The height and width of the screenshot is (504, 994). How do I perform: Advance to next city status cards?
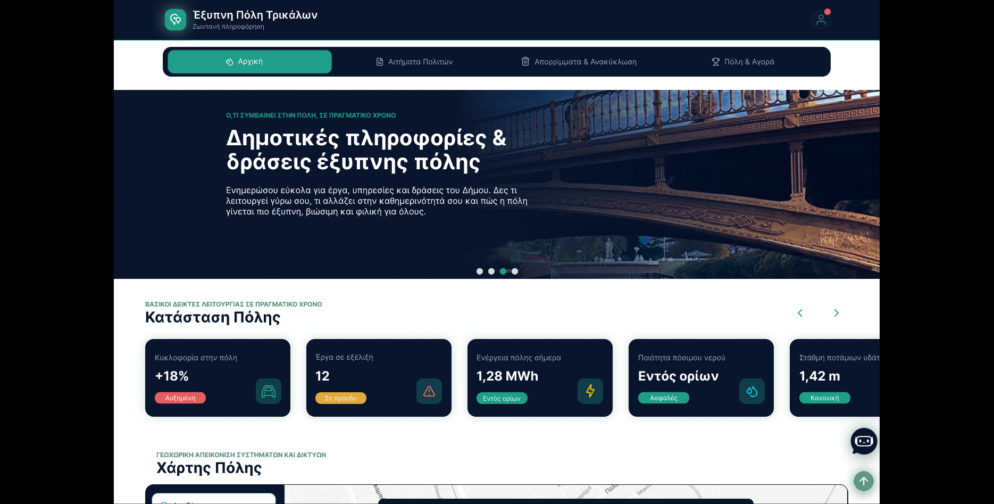(836, 313)
